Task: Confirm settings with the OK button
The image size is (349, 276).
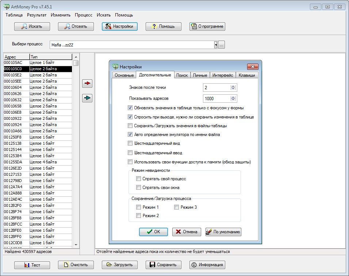Action: [x=153, y=232]
